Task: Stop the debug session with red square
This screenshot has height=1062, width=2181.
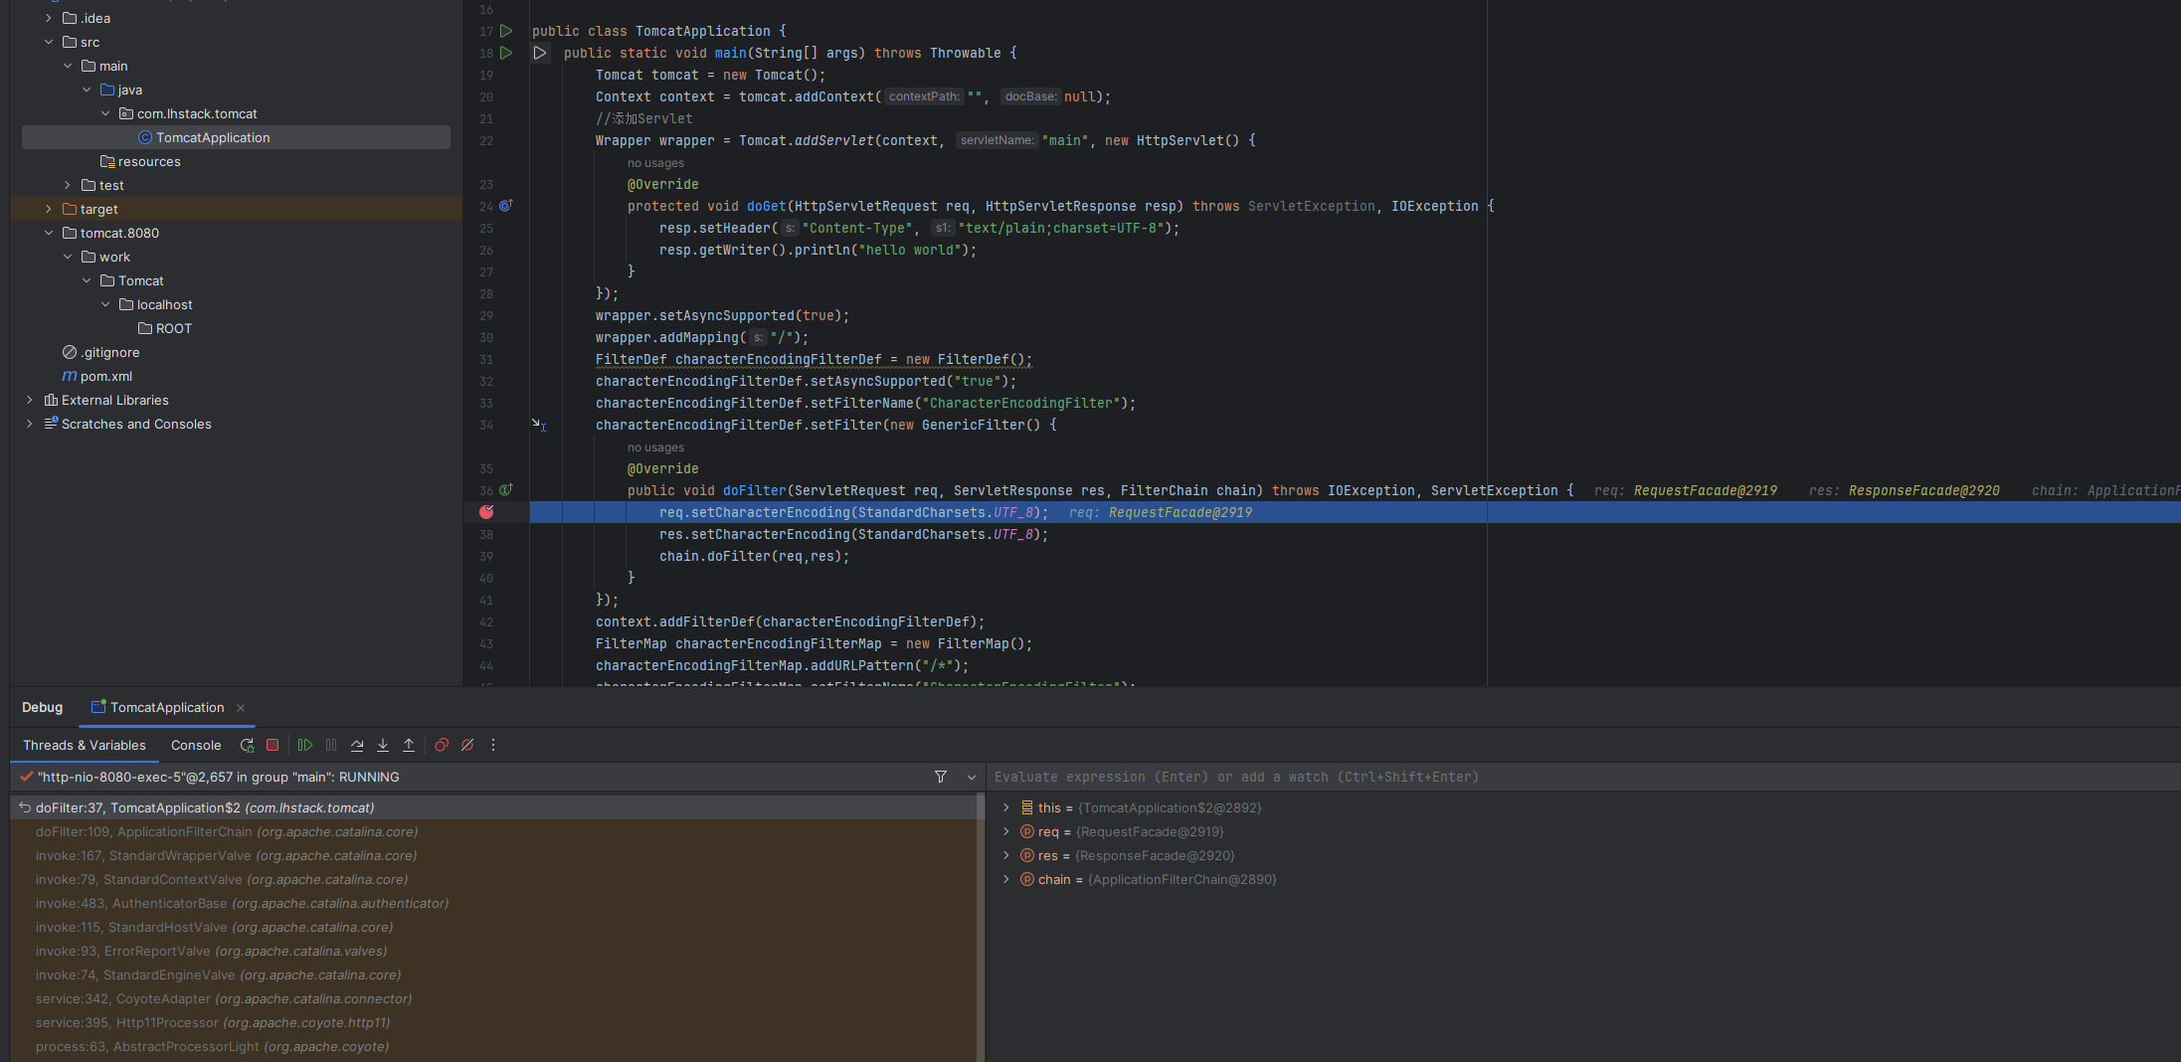Action: pos(273,745)
